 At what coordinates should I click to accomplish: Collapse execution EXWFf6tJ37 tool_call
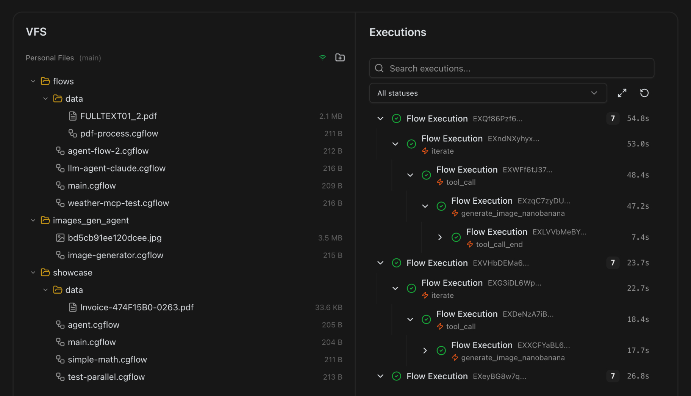(410, 175)
